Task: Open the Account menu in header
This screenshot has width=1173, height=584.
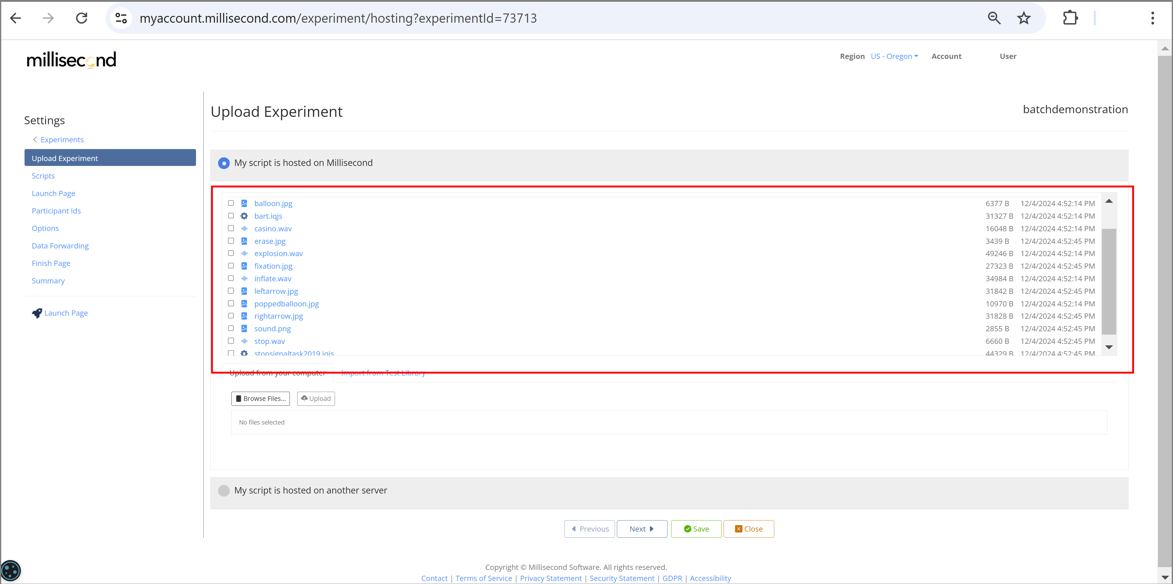Action: 946,56
